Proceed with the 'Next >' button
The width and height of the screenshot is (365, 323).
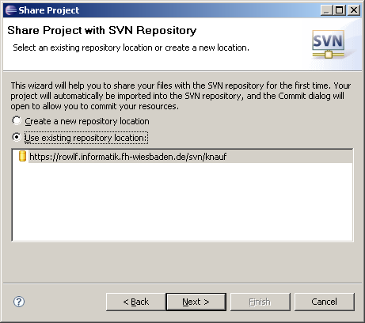(196, 302)
